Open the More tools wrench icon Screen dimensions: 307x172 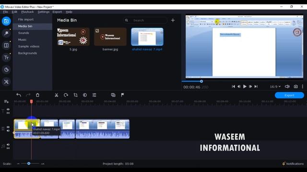(x=6, y=82)
